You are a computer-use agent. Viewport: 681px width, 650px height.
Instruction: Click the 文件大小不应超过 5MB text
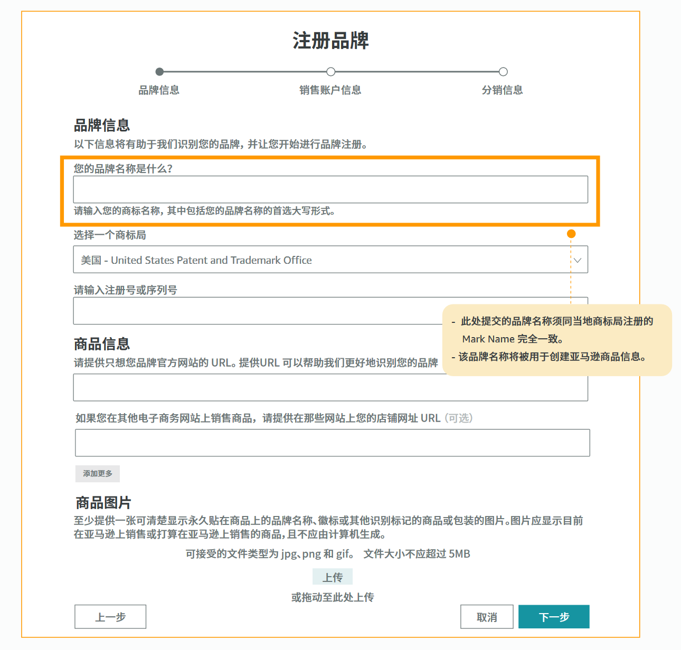(417, 554)
